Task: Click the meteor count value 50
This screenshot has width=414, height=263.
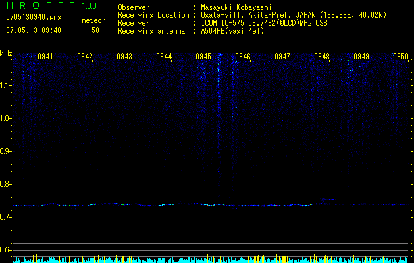Action: click(95, 30)
